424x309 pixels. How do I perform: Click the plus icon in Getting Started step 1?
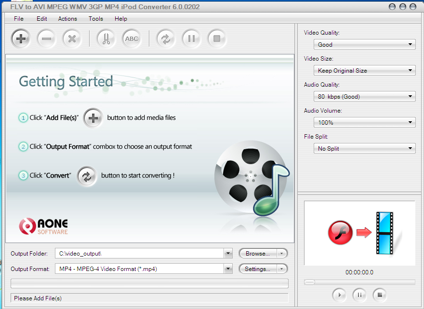coord(93,118)
